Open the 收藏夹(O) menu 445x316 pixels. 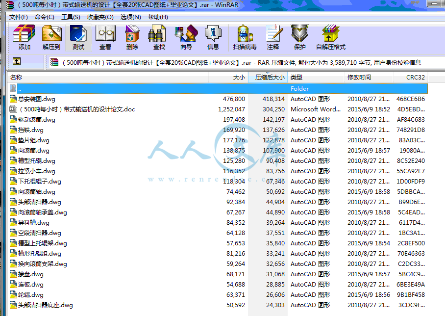point(100,17)
